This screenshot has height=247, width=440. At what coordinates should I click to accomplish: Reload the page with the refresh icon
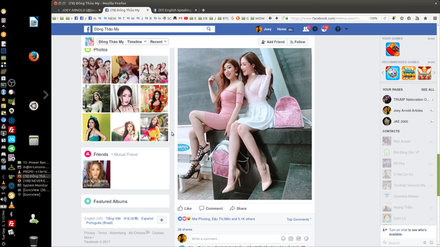(x=385, y=19)
